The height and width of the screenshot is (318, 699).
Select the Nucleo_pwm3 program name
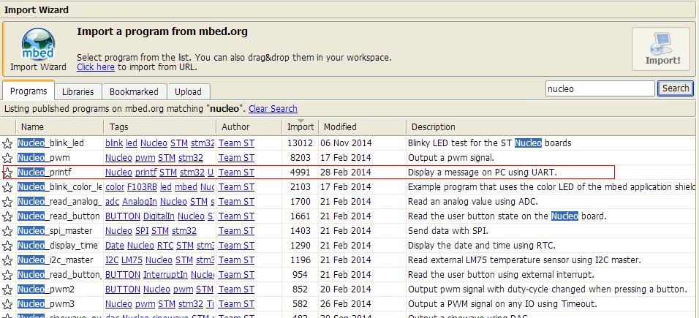click(46, 303)
